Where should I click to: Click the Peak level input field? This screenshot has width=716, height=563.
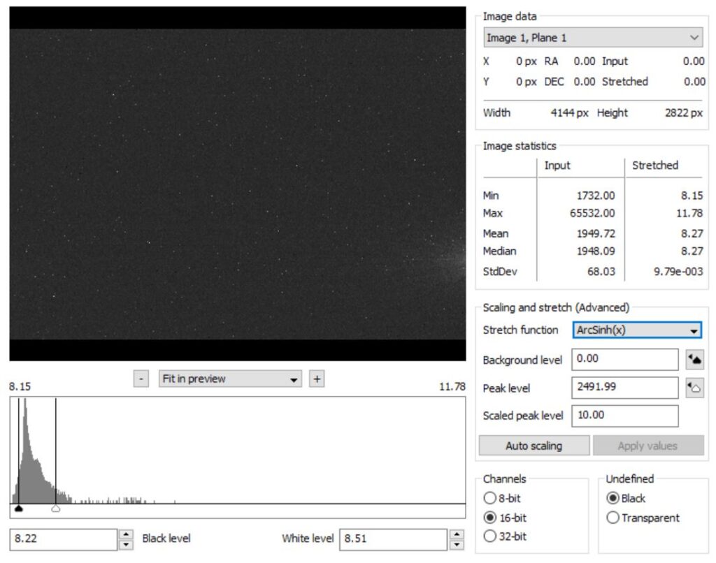point(624,388)
